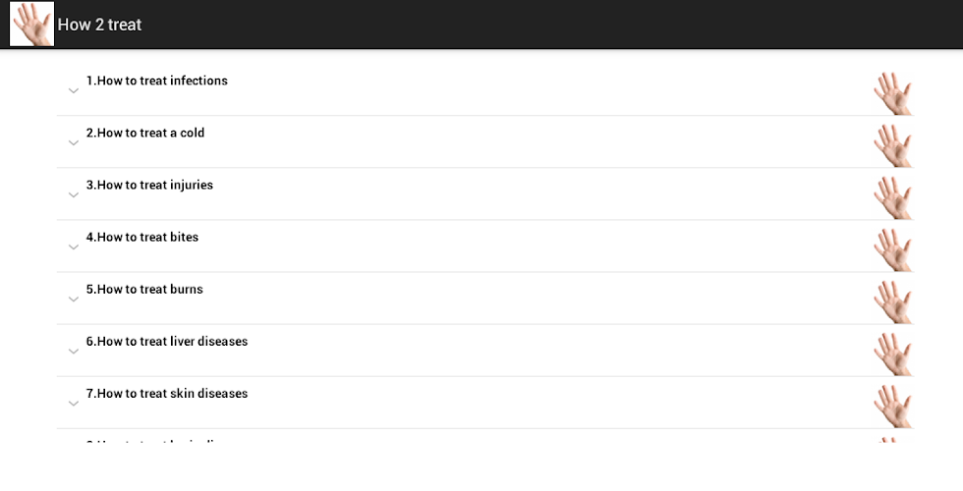
Task: Select '7.How to treat skin diseases'
Action: [167, 394]
